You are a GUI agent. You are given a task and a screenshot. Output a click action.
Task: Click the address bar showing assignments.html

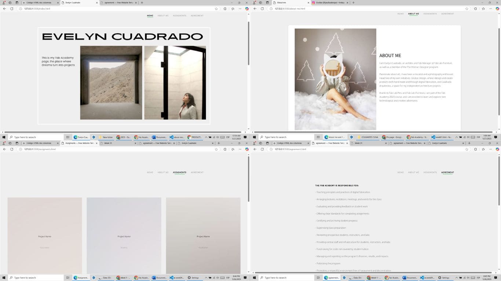click(117, 149)
